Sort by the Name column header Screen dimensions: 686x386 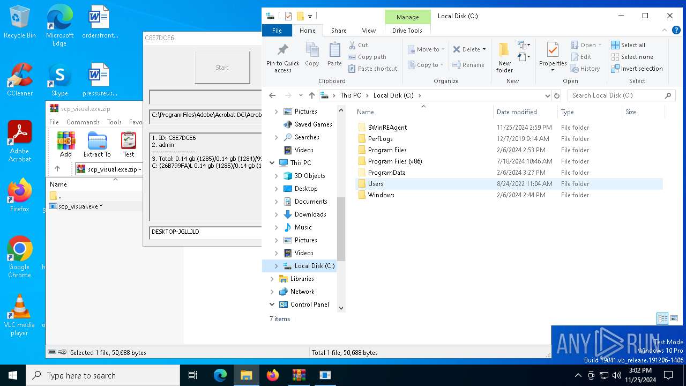point(423,112)
